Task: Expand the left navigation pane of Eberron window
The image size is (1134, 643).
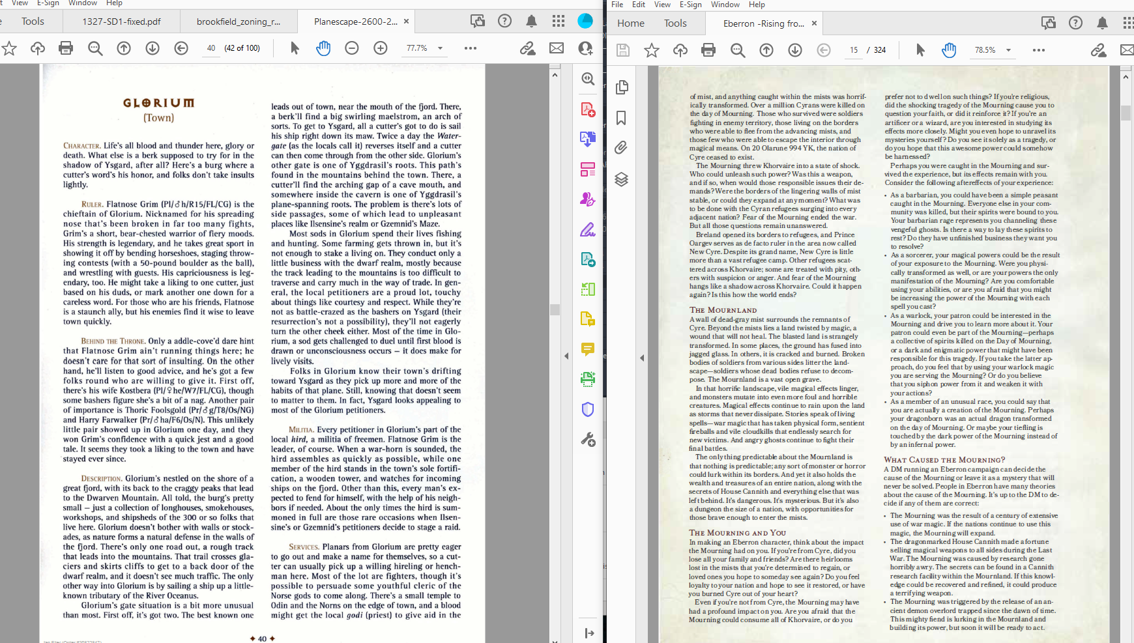Action: tap(642, 358)
